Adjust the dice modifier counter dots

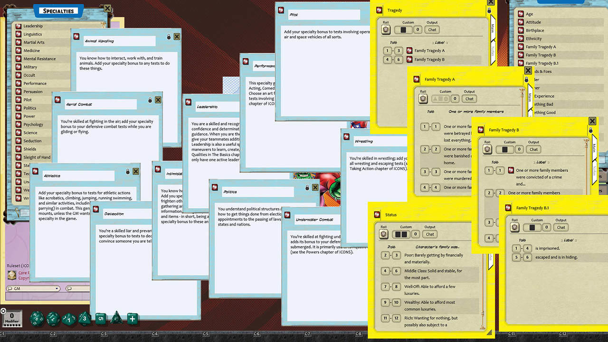12,325
